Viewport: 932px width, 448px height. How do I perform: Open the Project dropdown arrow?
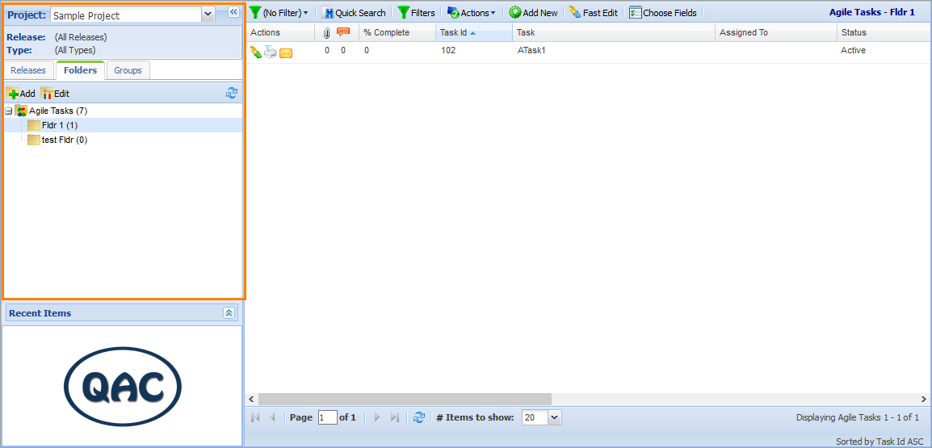pos(208,15)
